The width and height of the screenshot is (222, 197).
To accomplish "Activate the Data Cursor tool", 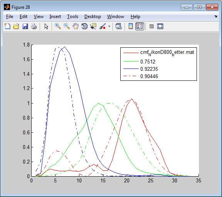I will 93,26.
